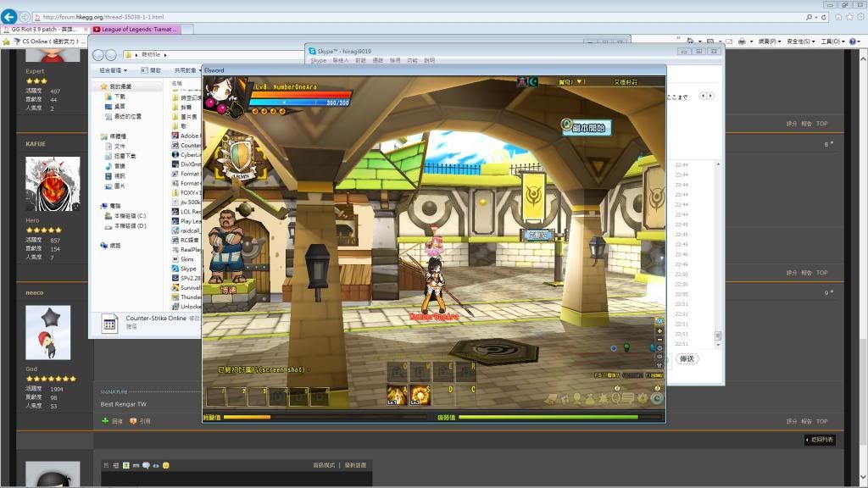The width and height of the screenshot is (868, 488).
Task: Switch to GG Riot 3.9 patch tab
Action: [46, 29]
